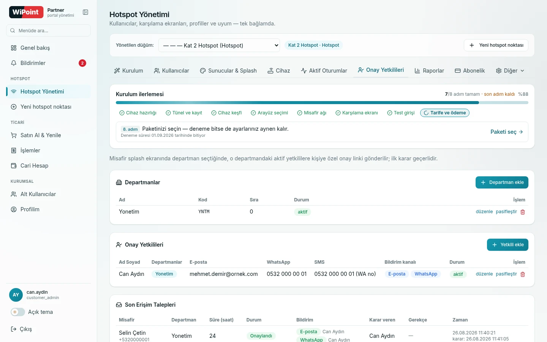
Task: Expand the Diğer tab menu
Action: point(510,71)
